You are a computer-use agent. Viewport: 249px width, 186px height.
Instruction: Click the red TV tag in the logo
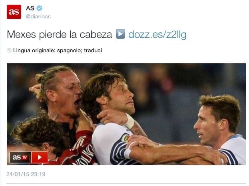coord(25,157)
